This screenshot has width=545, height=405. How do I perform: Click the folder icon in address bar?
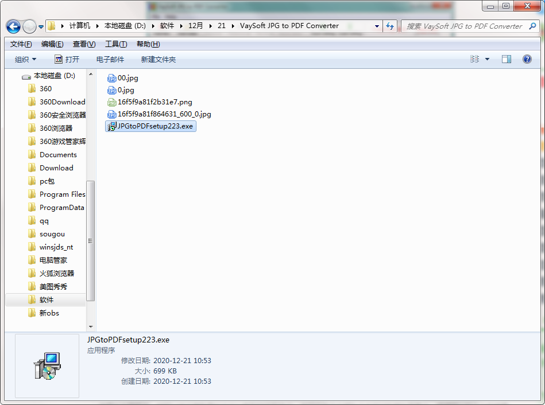tap(52, 26)
